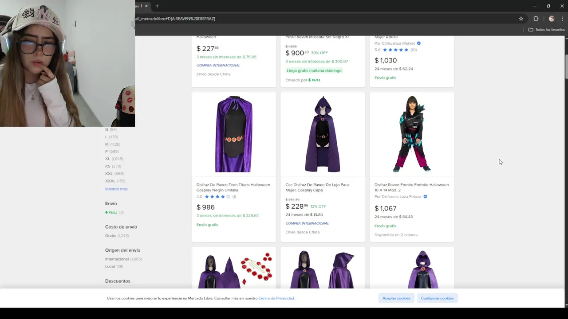Accept cookies with Aceptar cookies
This screenshot has width=568, height=319.
point(396,298)
